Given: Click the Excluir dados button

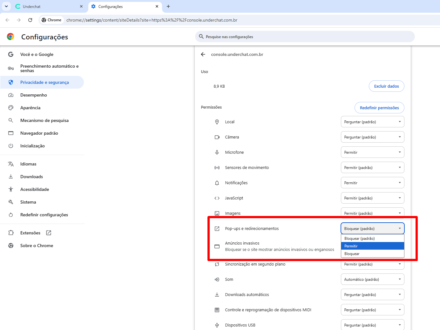Looking at the screenshot, I should 386,86.
